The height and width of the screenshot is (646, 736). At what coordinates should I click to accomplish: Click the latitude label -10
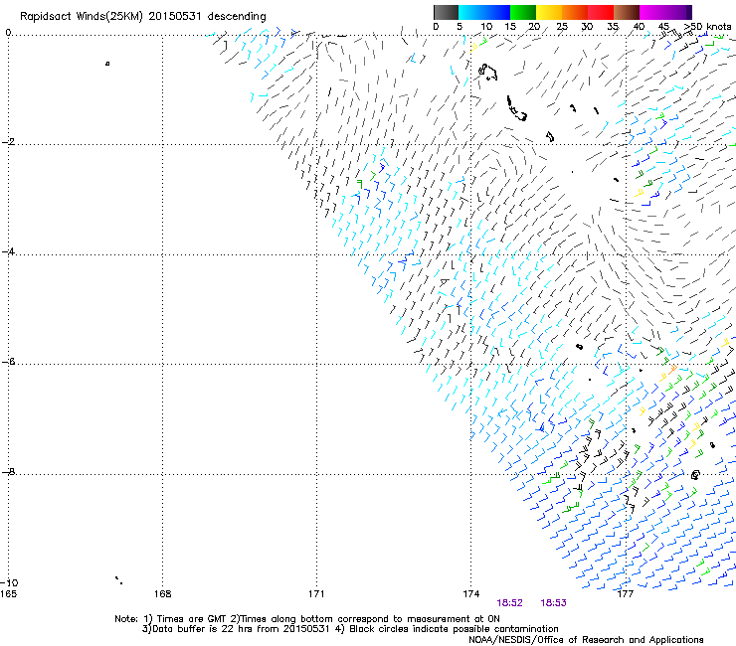(x=9, y=582)
